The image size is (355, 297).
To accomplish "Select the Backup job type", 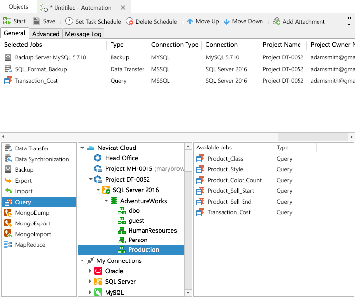I will coord(39,170).
